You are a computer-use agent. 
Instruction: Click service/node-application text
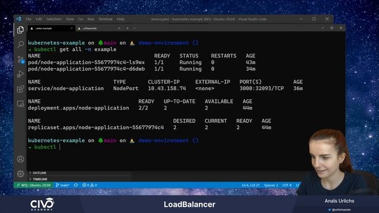point(66,88)
